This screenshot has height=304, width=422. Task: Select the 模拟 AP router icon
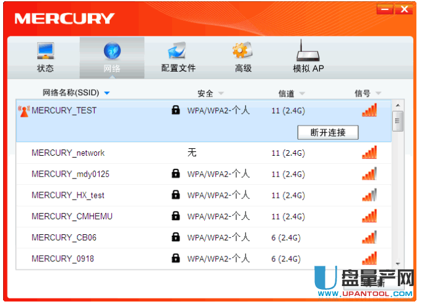(x=308, y=50)
